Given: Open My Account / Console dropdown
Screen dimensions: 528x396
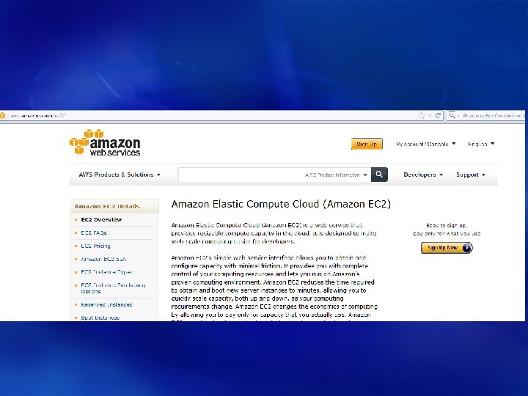Looking at the screenshot, I should click(425, 144).
